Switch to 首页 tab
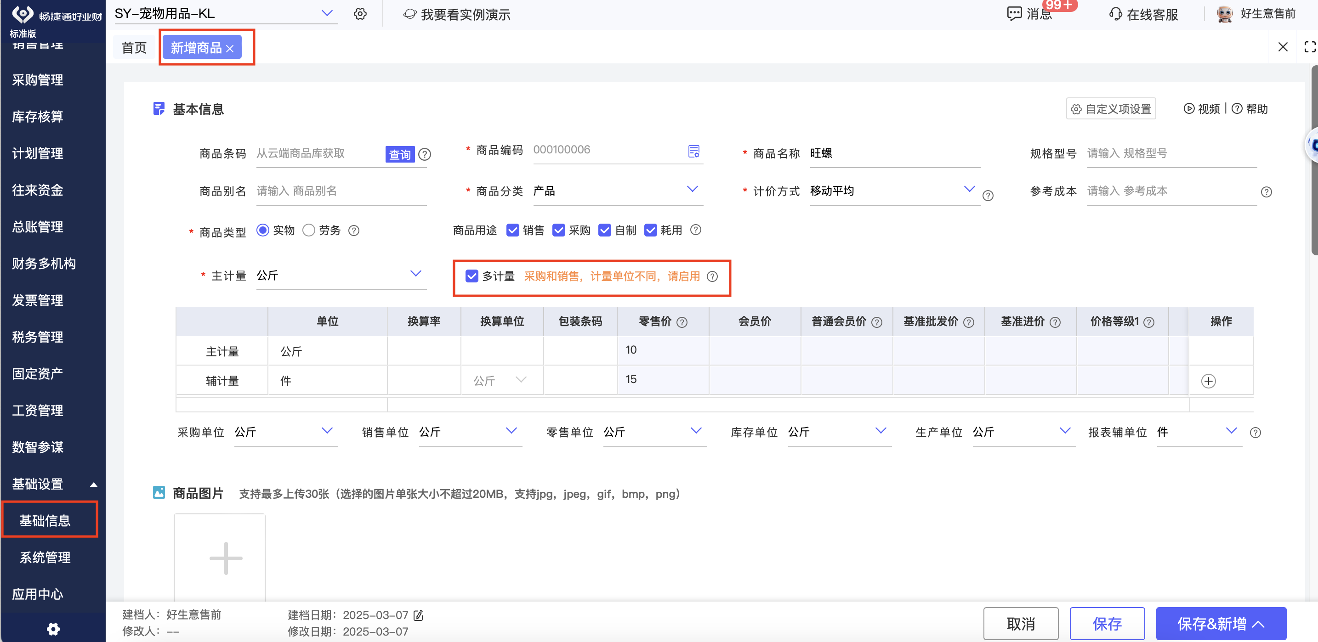The width and height of the screenshot is (1318, 642). pos(134,48)
